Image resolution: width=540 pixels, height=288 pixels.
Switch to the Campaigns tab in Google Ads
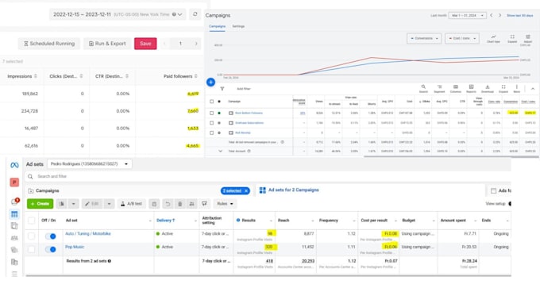pos(217,26)
